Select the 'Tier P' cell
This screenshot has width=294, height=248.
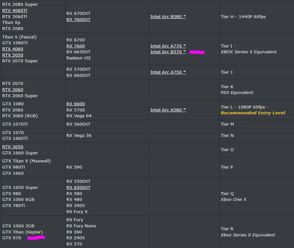pos(227,167)
